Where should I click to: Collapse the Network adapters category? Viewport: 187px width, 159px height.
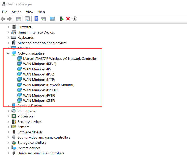[8, 54]
